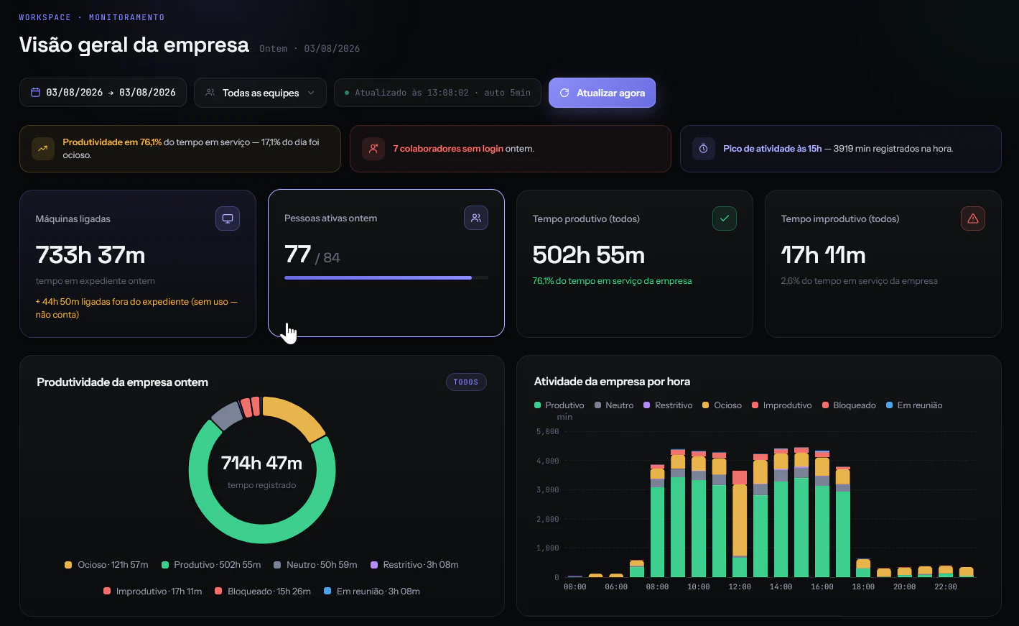The width and height of the screenshot is (1019, 626).
Task: Open the Tempo produtivo (todos) card
Action: click(635, 264)
